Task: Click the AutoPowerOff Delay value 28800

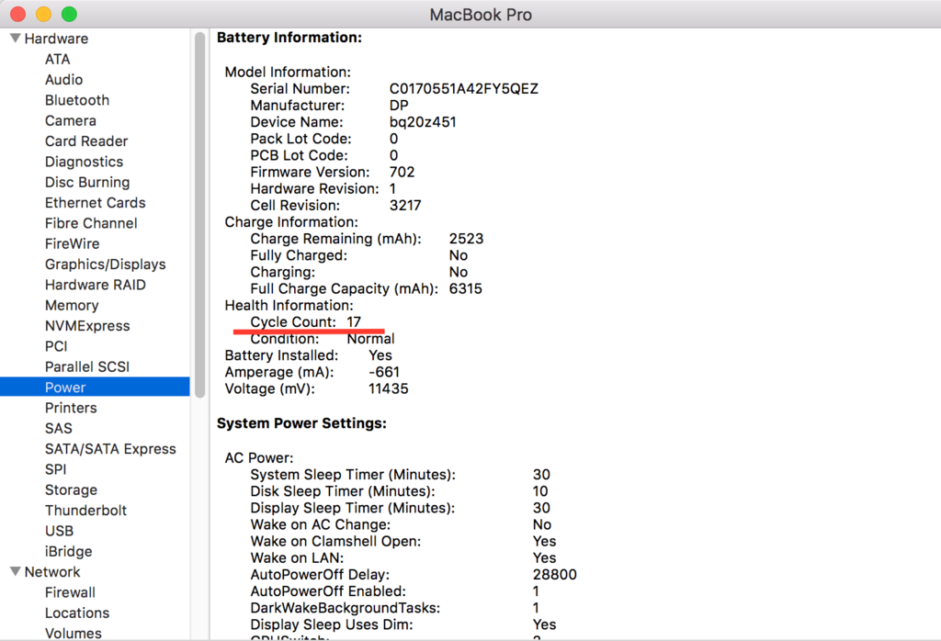Action: pos(554,575)
